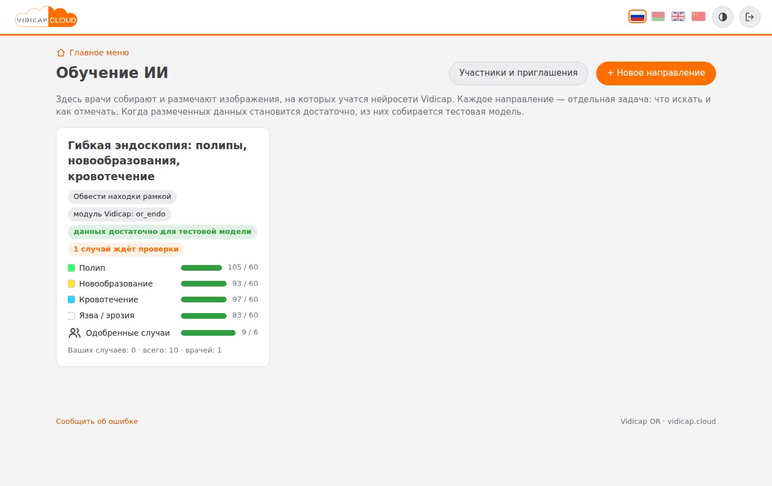Click the Кровотечение count 97 / 60
This screenshot has height=486, width=772.
(245, 299)
